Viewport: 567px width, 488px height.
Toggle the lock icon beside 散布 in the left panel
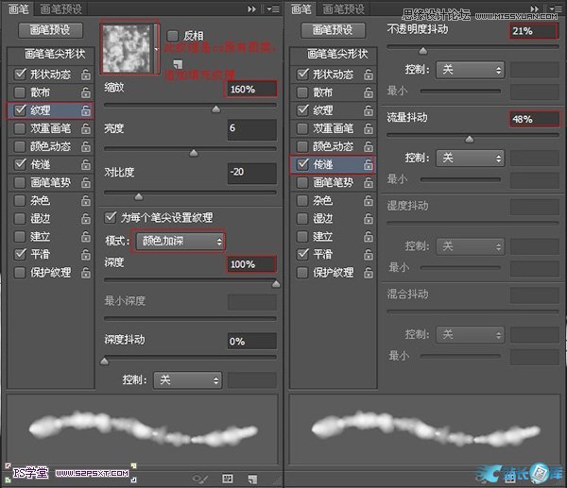[x=87, y=93]
